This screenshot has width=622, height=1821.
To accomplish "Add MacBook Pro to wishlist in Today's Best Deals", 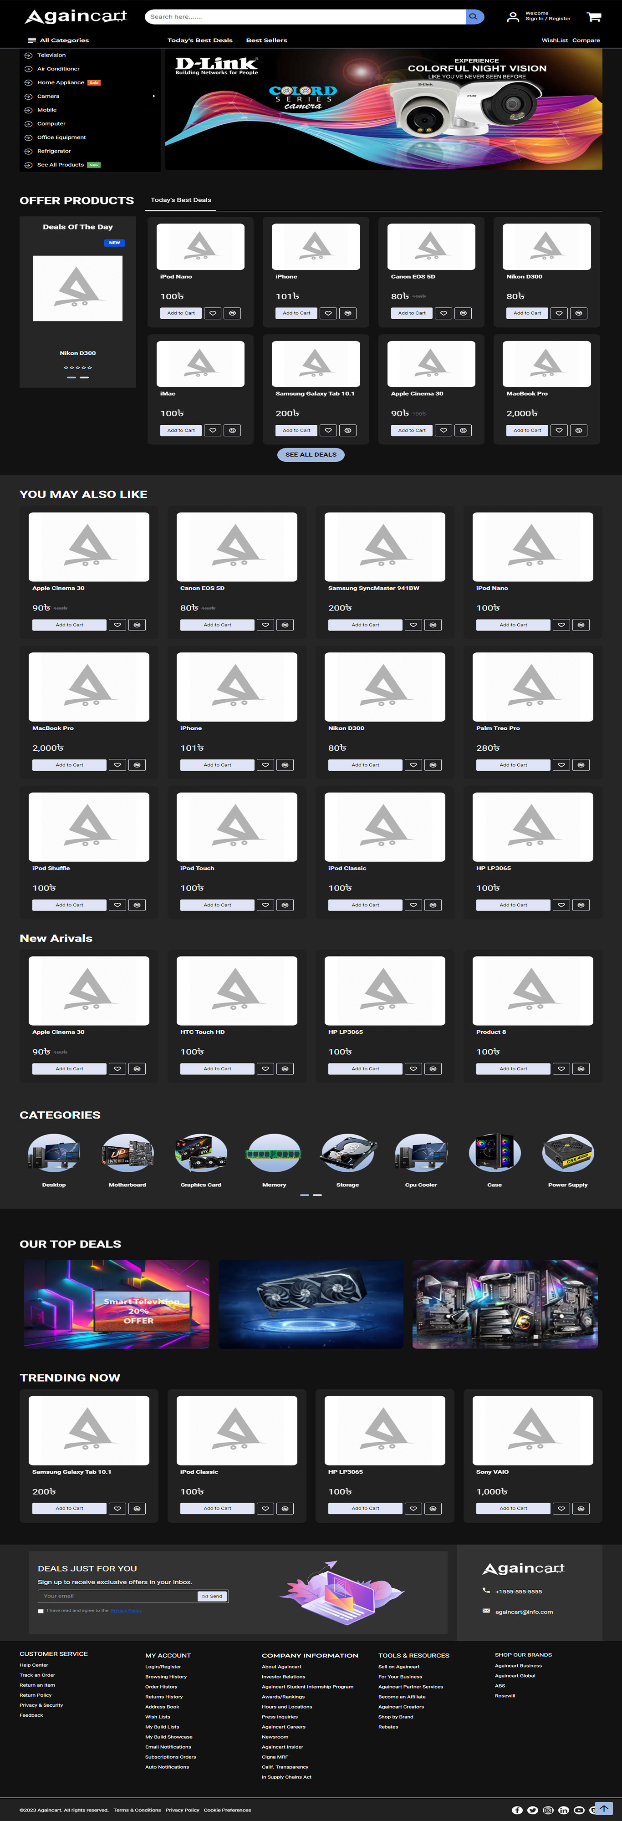I will 559,430.
